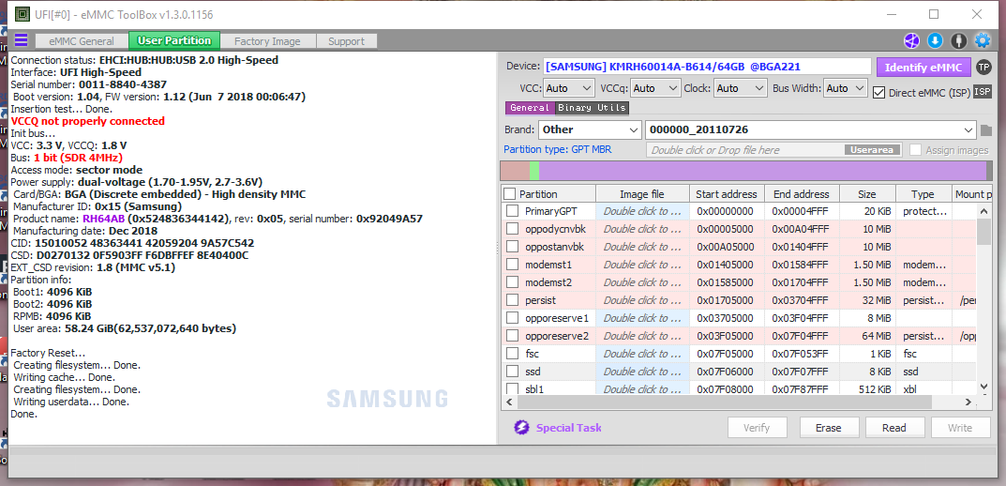Open the Clock dropdown
This screenshot has height=486, width=1006.
pos(741,88)
